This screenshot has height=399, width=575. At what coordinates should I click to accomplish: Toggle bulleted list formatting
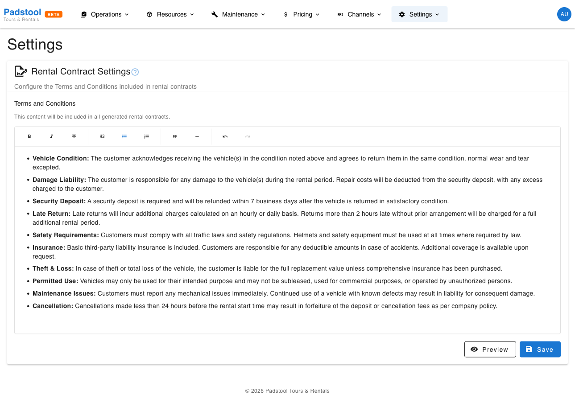click(124, 136)
